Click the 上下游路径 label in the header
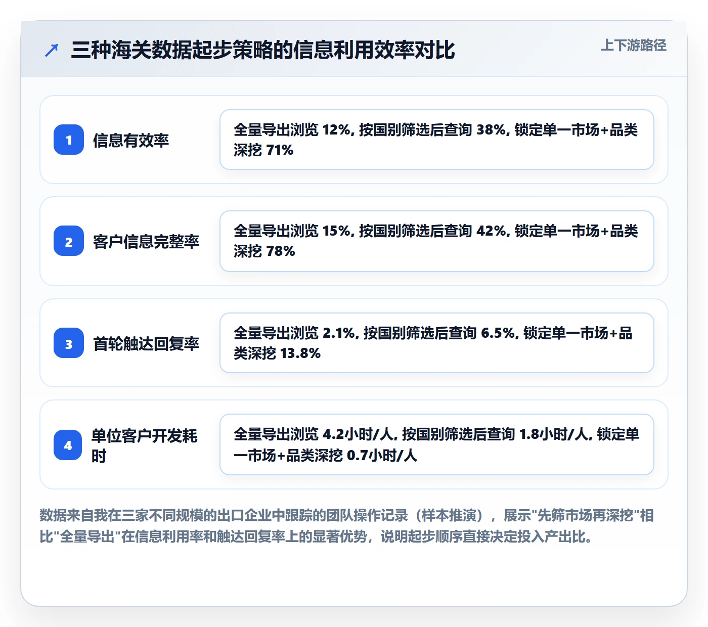Viewport: 708px width, 627px height. (634, 46)
